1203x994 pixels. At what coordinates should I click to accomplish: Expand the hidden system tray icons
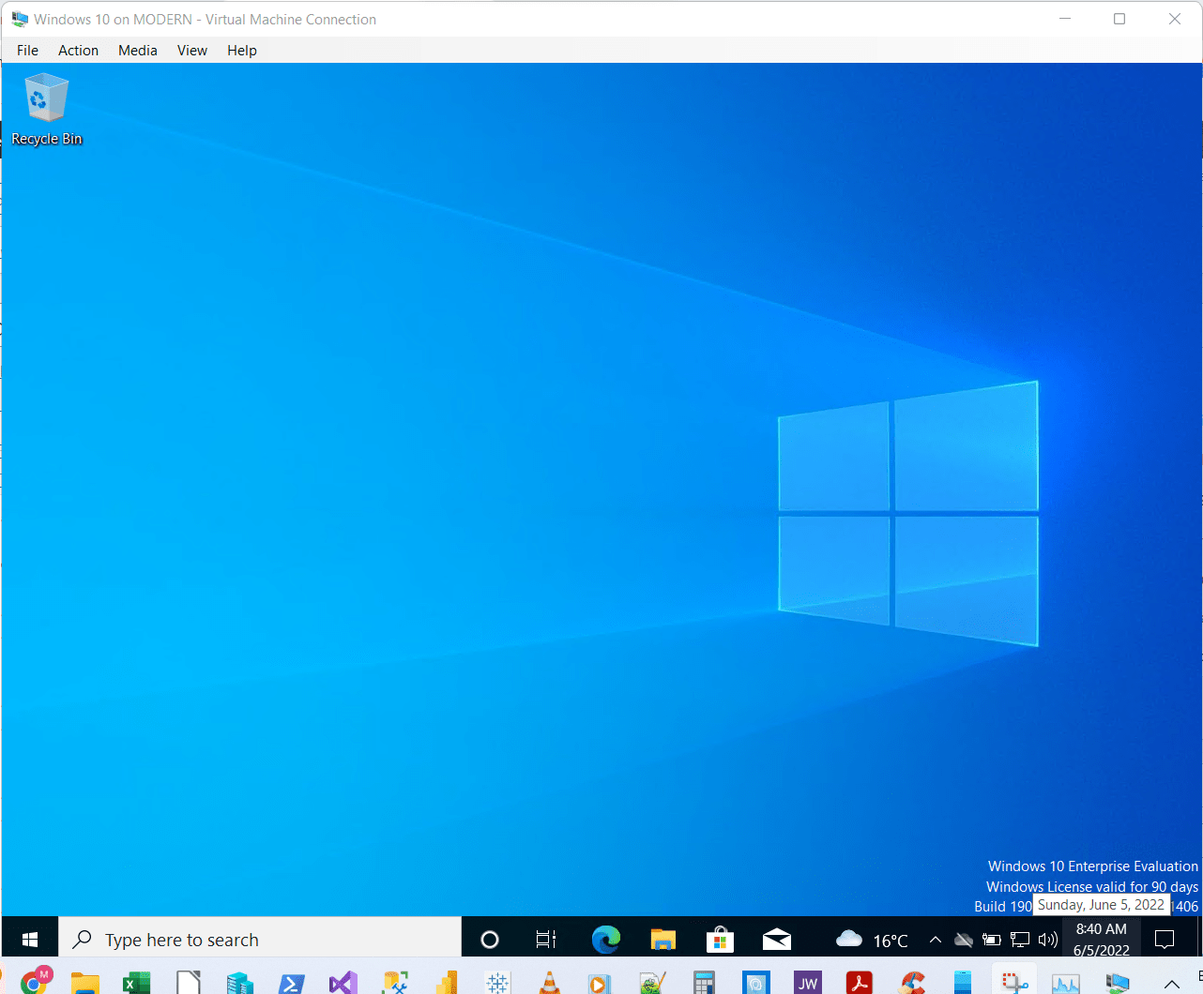click(936, 939)
